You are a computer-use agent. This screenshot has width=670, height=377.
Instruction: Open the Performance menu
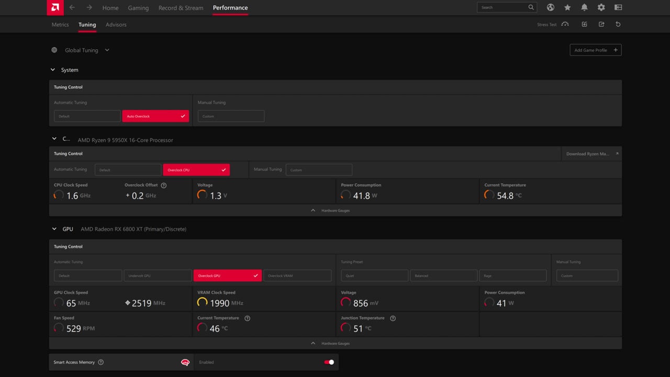(230, 8)
